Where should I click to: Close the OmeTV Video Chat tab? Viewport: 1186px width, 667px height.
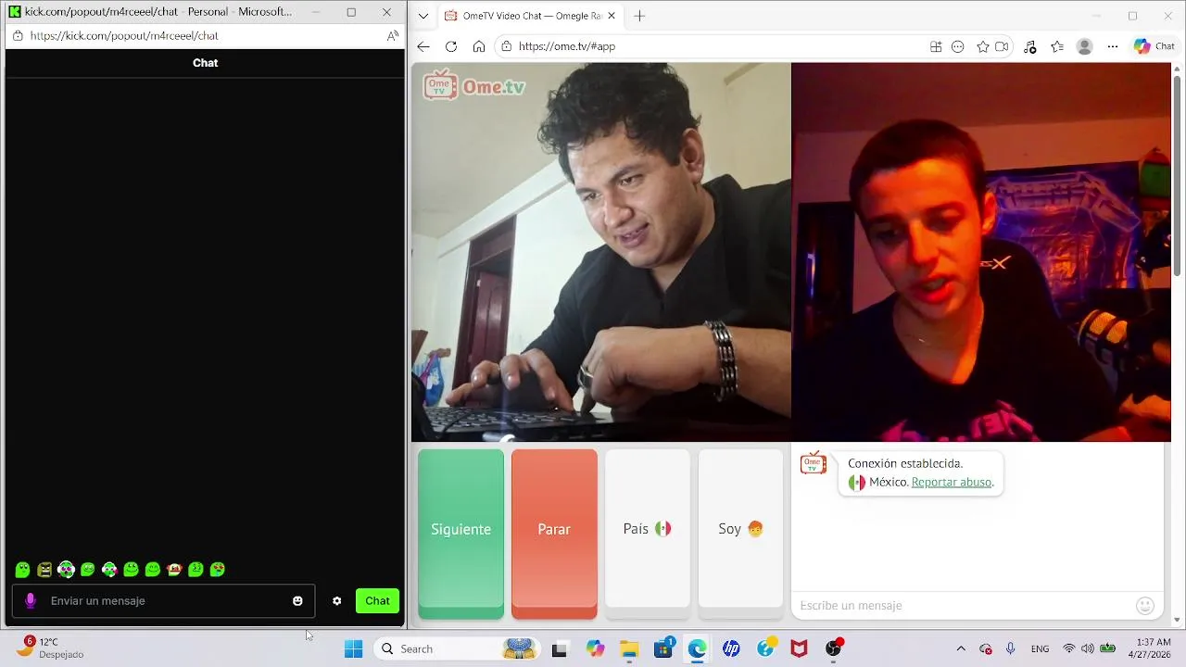[612, 16]
